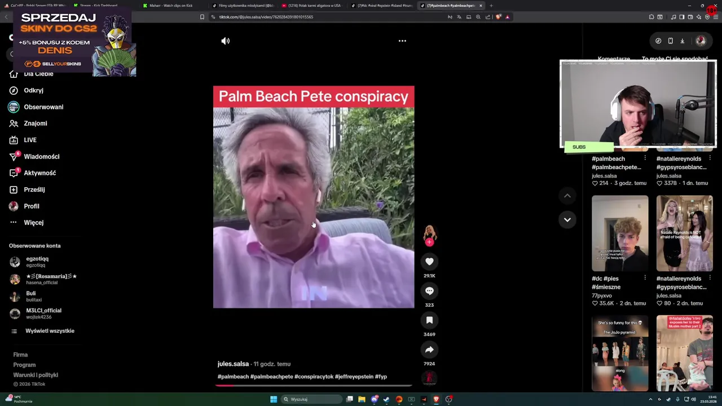722x406 pixels.
Task: Open options for 77pyxvo video
Action: pos(645,278)
